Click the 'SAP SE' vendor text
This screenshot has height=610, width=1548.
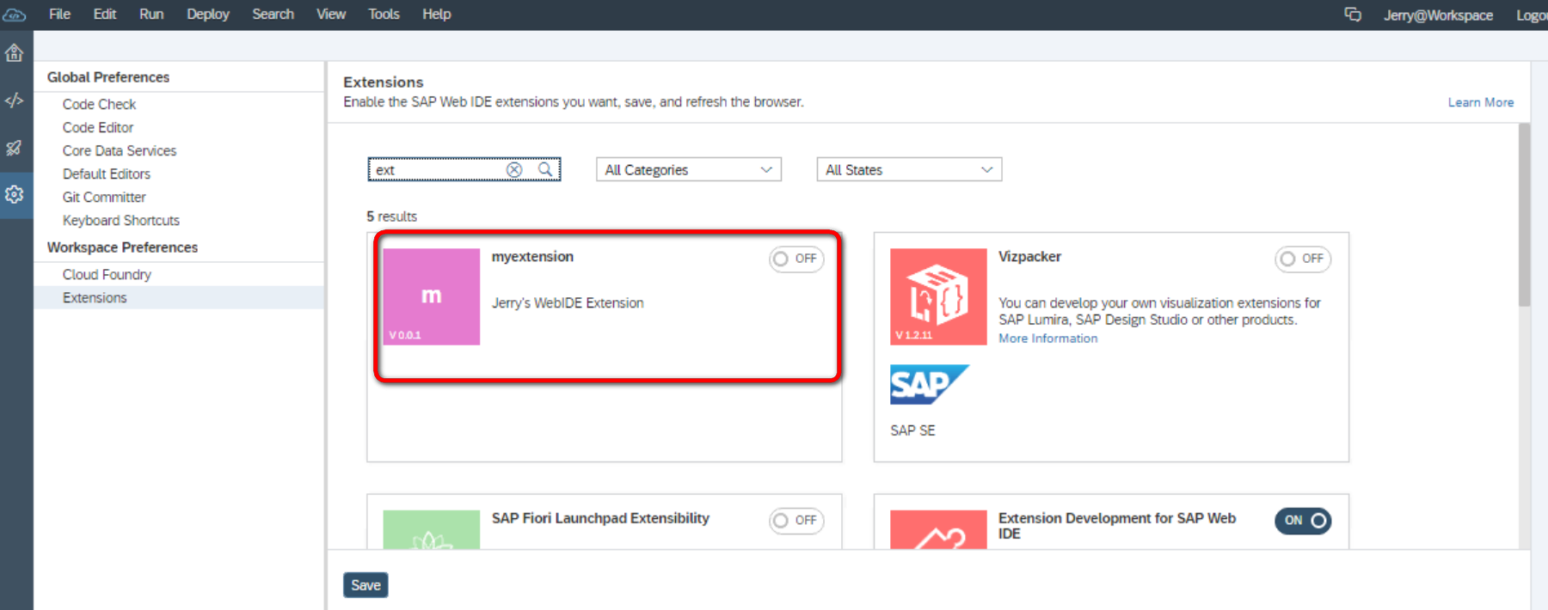(x=912, y=430)
